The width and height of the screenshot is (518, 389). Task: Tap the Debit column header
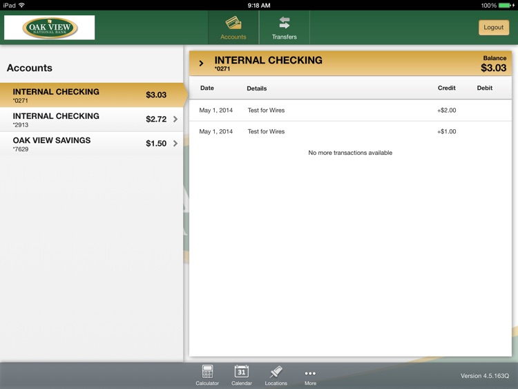pos(485,88)
